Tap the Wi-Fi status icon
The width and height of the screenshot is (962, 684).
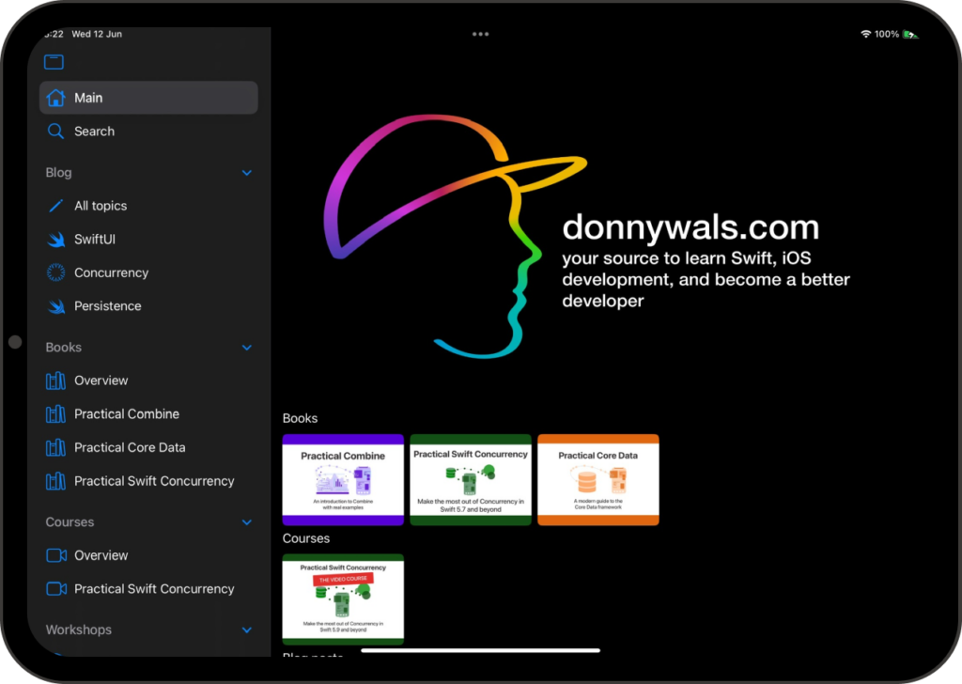click(865, 34)
